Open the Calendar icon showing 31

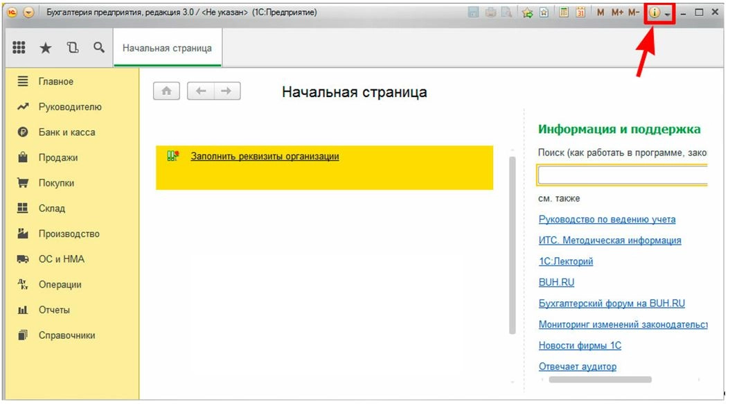(x=580, y=13)
